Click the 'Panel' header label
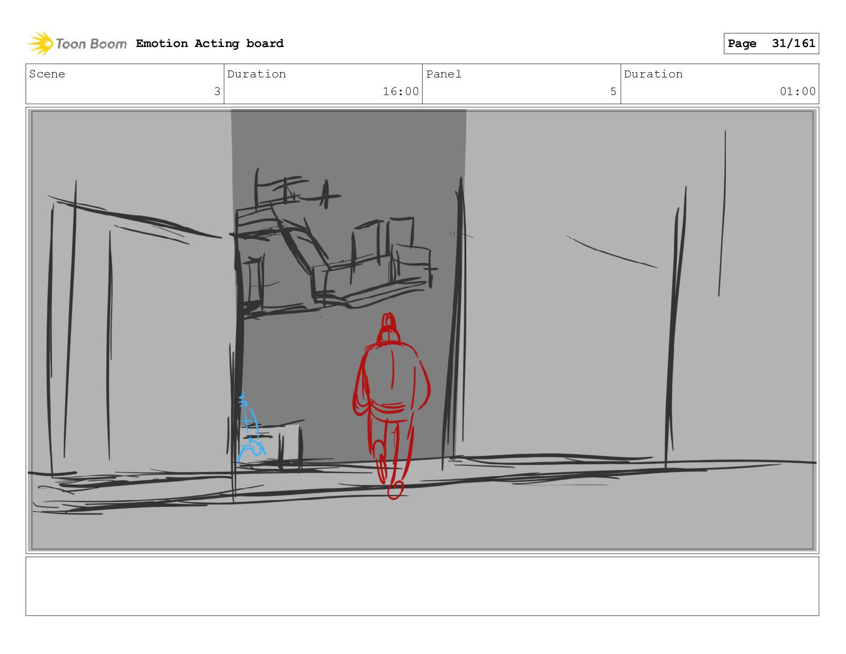The image size is (846, 654). coord(443,74)
